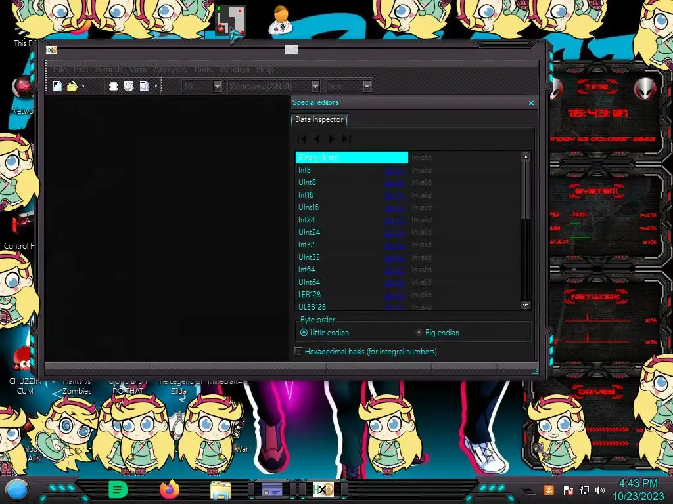Select the Plants vs Zombies desktop icon
673x504 pixels.
coord(76,386)
